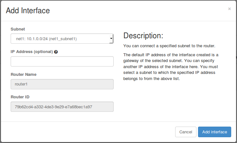Click the IP Address help question-mark icon
The width and height of the screenshot is (237, 143).
56,52
